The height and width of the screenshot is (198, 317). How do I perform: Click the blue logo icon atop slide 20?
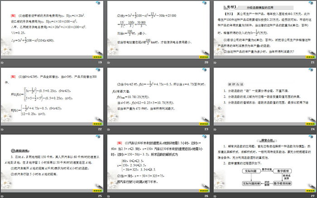(204, 3)
